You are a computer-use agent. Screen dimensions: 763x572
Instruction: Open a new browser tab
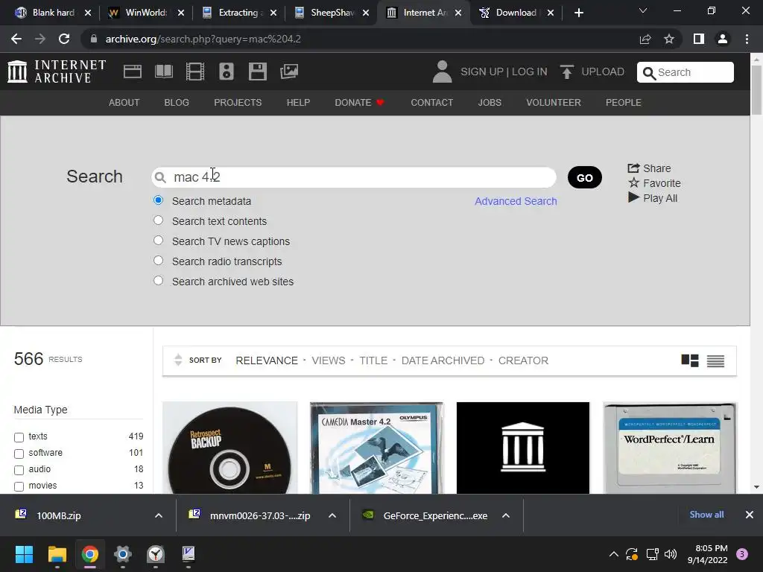(578, 13)
